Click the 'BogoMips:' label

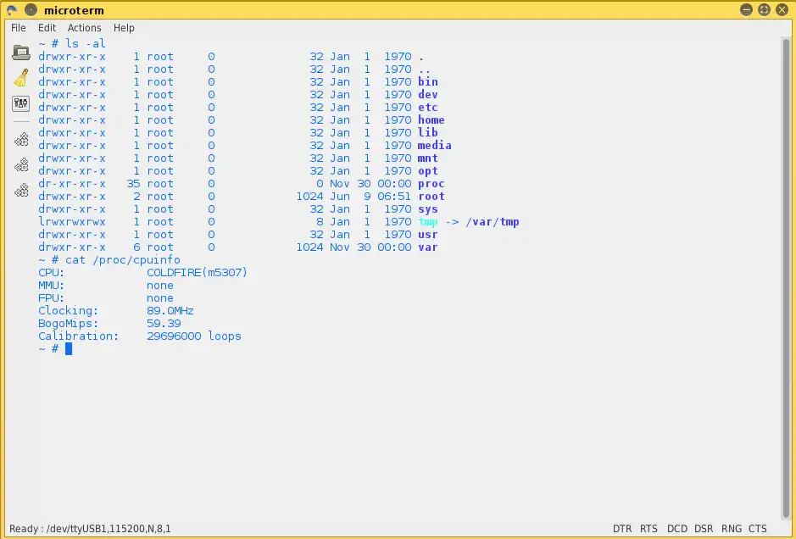68,323
